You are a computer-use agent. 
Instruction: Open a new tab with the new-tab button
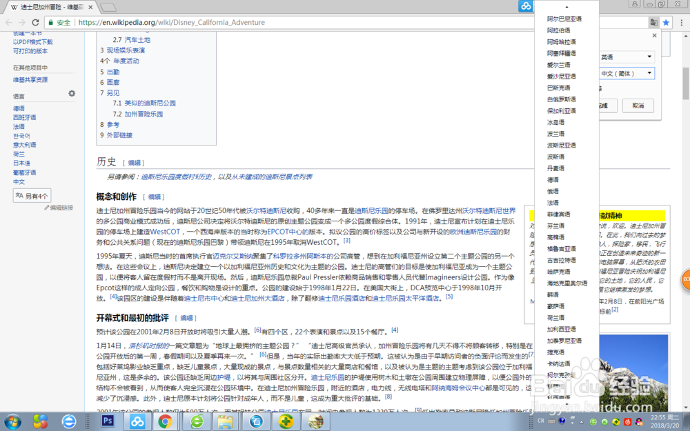point(108,8)
